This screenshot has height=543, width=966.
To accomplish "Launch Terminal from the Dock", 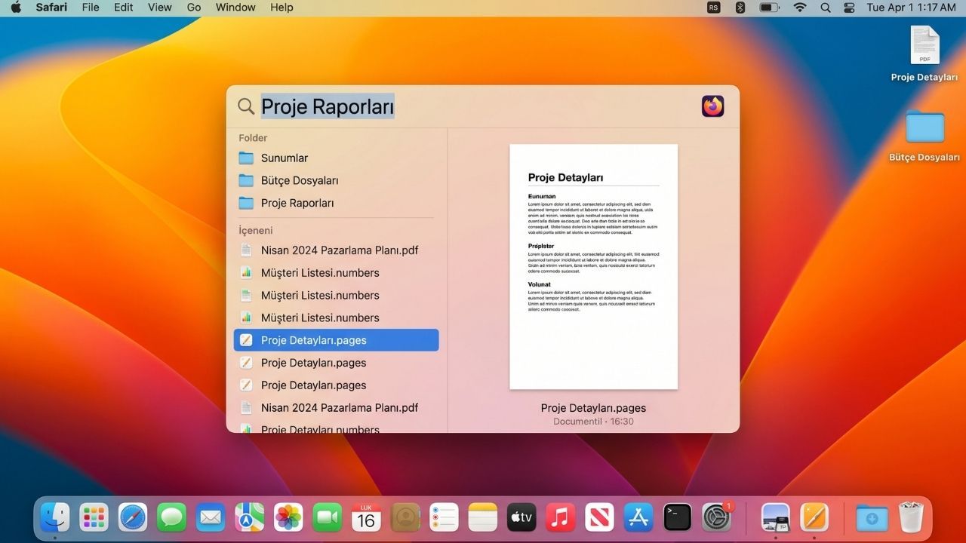I will tap(678, 517).
